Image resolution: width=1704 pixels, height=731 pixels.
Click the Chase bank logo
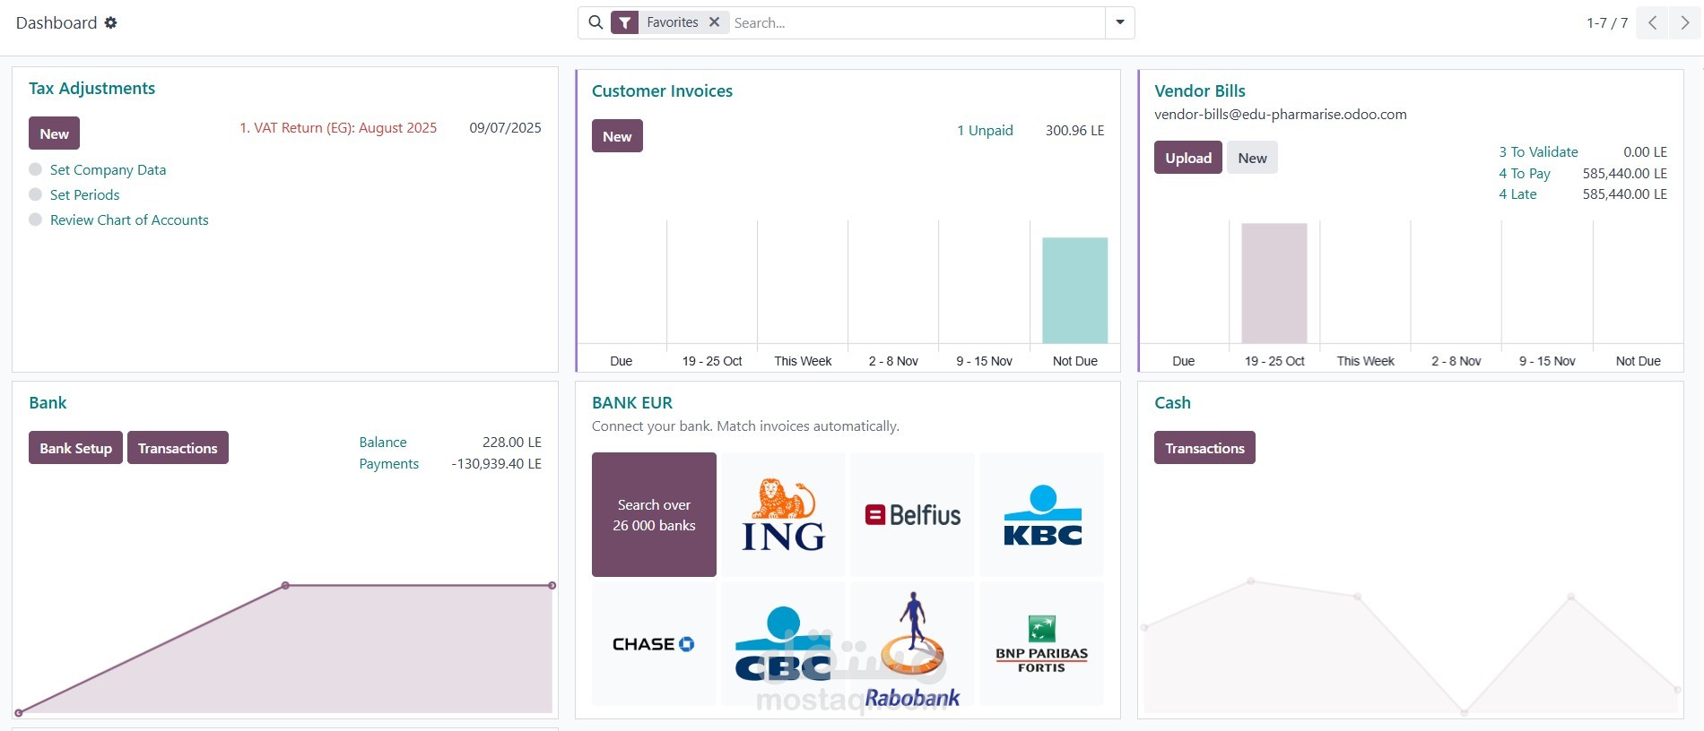click(x=654, y=644)
